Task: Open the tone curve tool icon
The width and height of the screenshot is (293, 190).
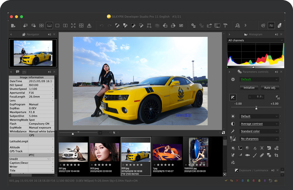Action: coord(240,148)
